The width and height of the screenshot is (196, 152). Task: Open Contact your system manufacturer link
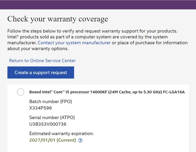tap(74, 43)
